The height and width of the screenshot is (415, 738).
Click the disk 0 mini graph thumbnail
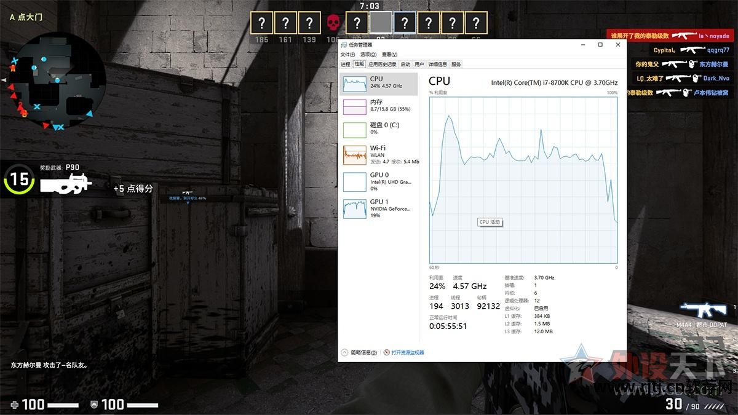tap(354, 130)
